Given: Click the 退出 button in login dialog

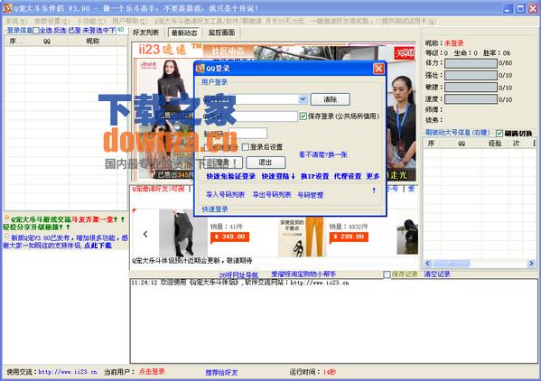Looking at the screenshot, I should pyautogui.click(x=266, y=162).
